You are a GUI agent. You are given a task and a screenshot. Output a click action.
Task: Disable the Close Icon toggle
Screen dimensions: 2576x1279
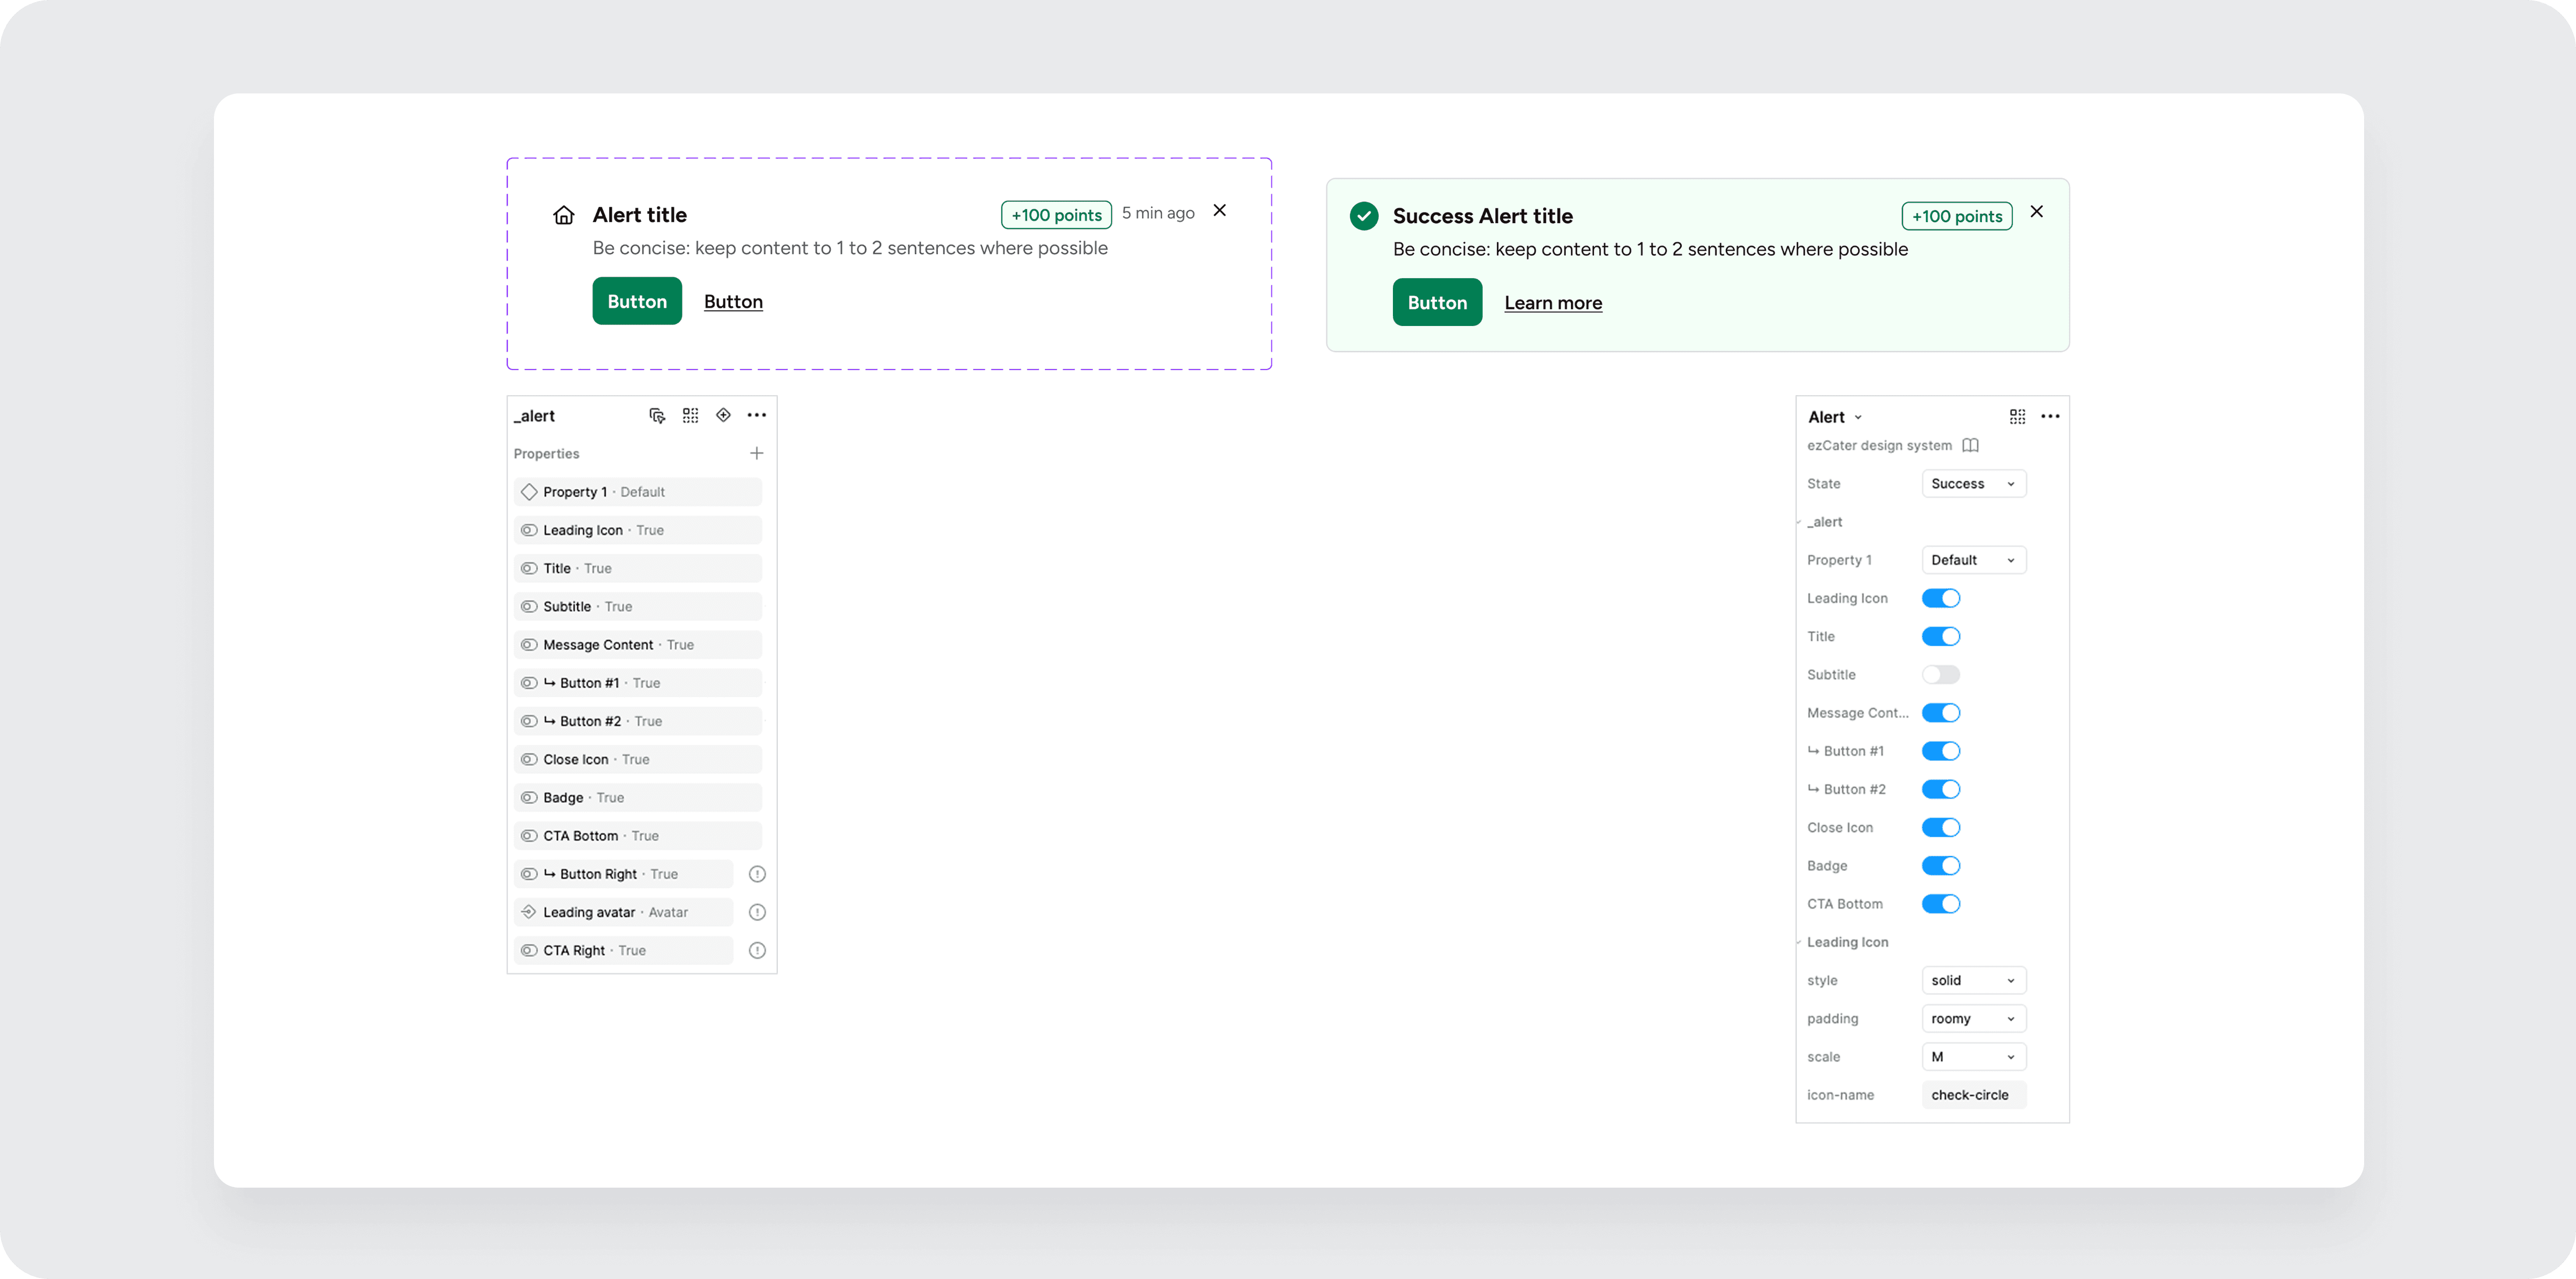(1940, 827)
